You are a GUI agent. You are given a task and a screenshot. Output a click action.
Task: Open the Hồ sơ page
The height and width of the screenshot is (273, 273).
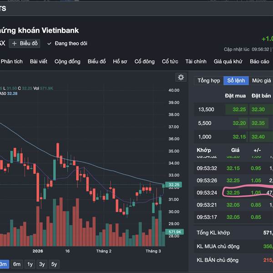120,61
